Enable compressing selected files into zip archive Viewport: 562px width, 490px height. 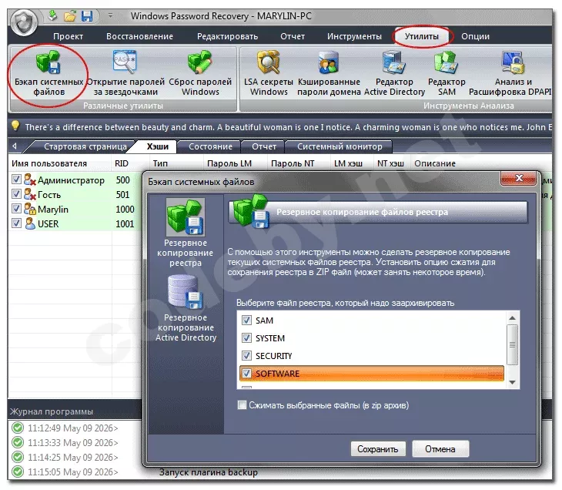click(x=243, y=405)
